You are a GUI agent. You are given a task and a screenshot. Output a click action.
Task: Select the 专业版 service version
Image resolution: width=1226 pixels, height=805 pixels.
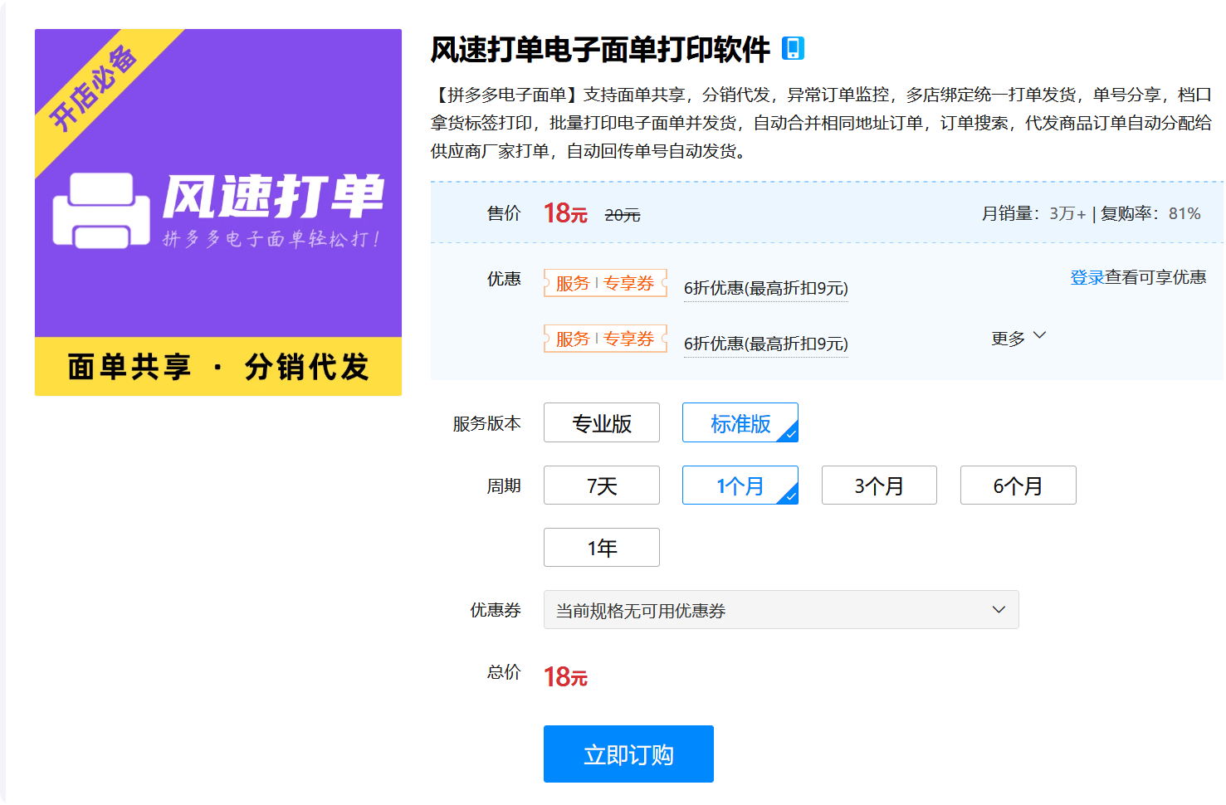(601, 423)
